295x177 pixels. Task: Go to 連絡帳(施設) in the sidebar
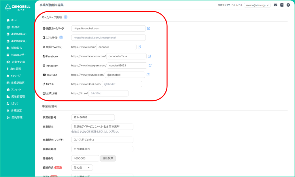(x=16, y=34)
